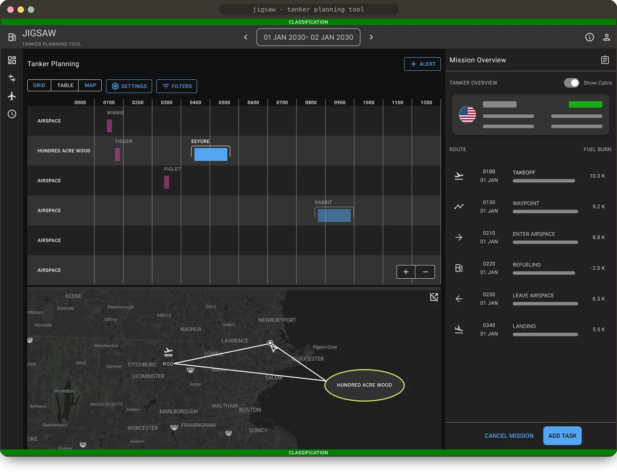Click the HUNDRED ACRE WOOD row label
The height and width of the screenshot is (472, 617).
pyautogui.click(x=64, y=151)
